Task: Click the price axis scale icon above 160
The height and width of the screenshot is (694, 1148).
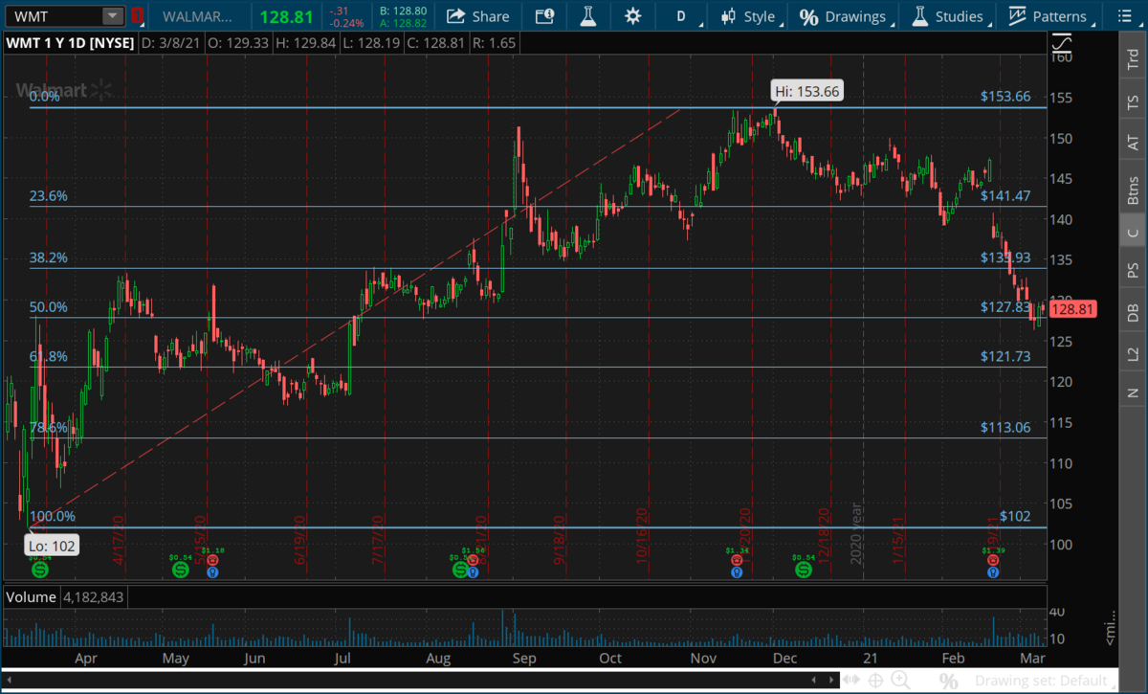Action: click(x=1061, y=45)
